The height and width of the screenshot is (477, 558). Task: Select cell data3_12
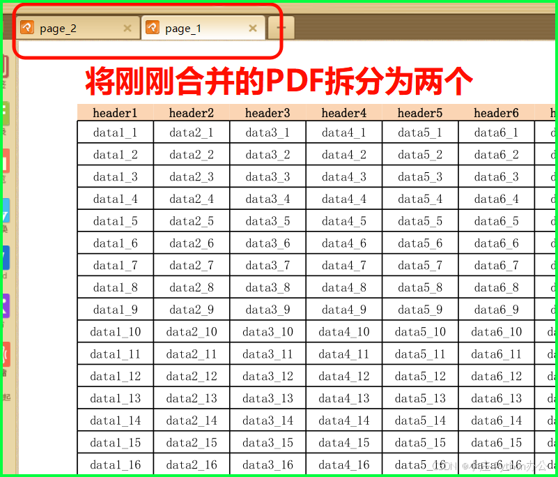point(268,376)
